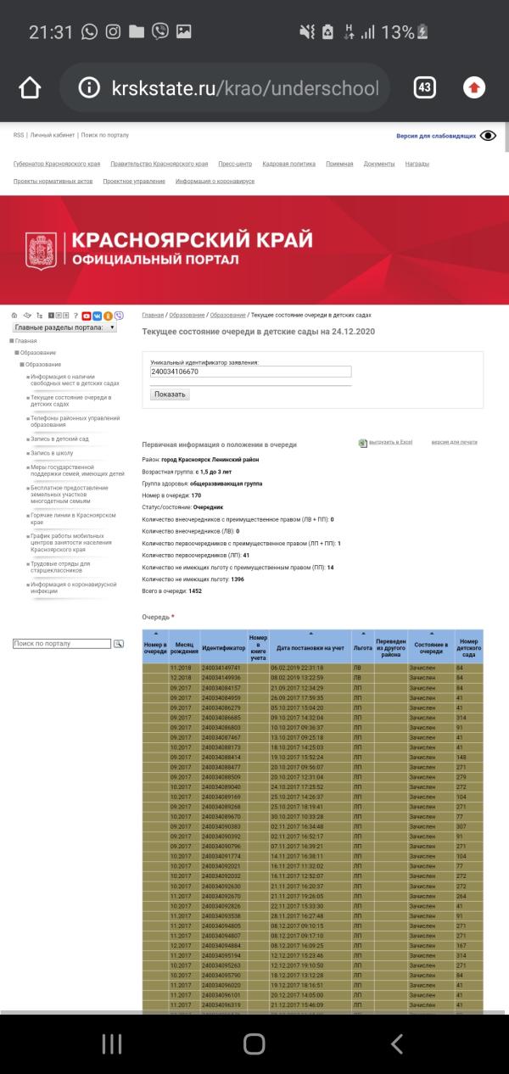Open the site info icon beside URL
This screenshot has height=1074, width=509.
(x=88, y=87)
